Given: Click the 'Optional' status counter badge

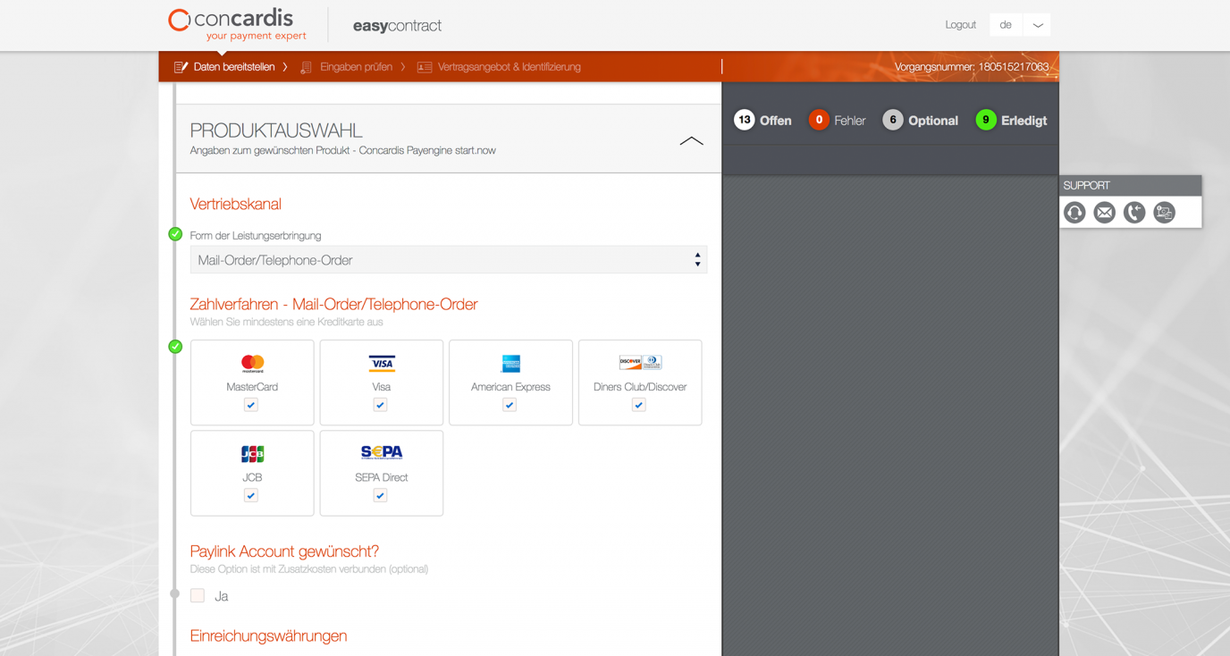Looking at the screenshot, I should [892, 119].
